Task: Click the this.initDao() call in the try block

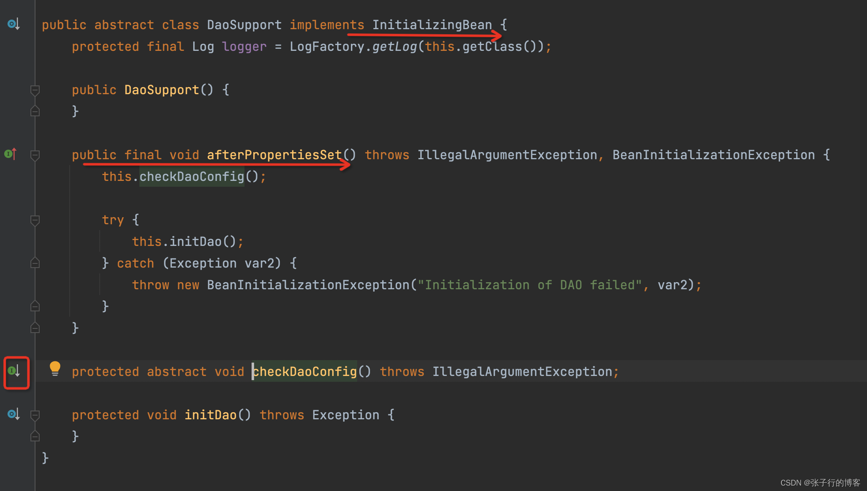Action: (196, 242)
